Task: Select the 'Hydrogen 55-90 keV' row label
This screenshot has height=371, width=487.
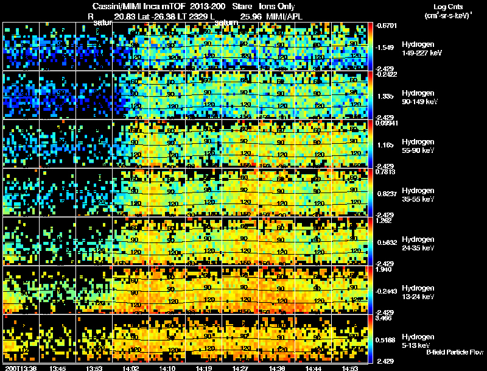Action: [x=418, y=146]
